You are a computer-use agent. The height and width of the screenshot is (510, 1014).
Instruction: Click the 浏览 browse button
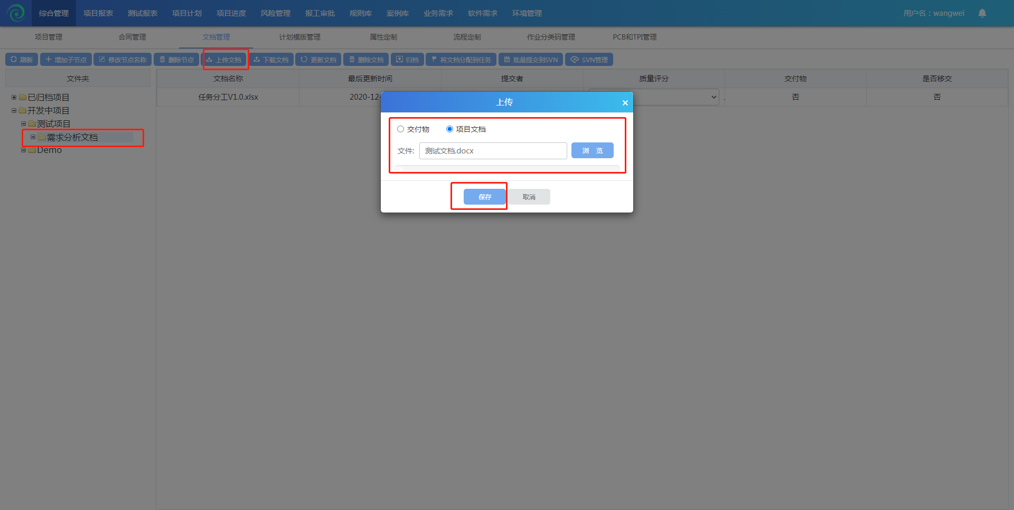pyautogui.click(x=593, y=151)
